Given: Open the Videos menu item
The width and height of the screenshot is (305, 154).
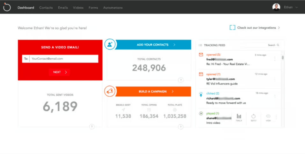Looking at the screenshot, I should [x=78, y=8].
